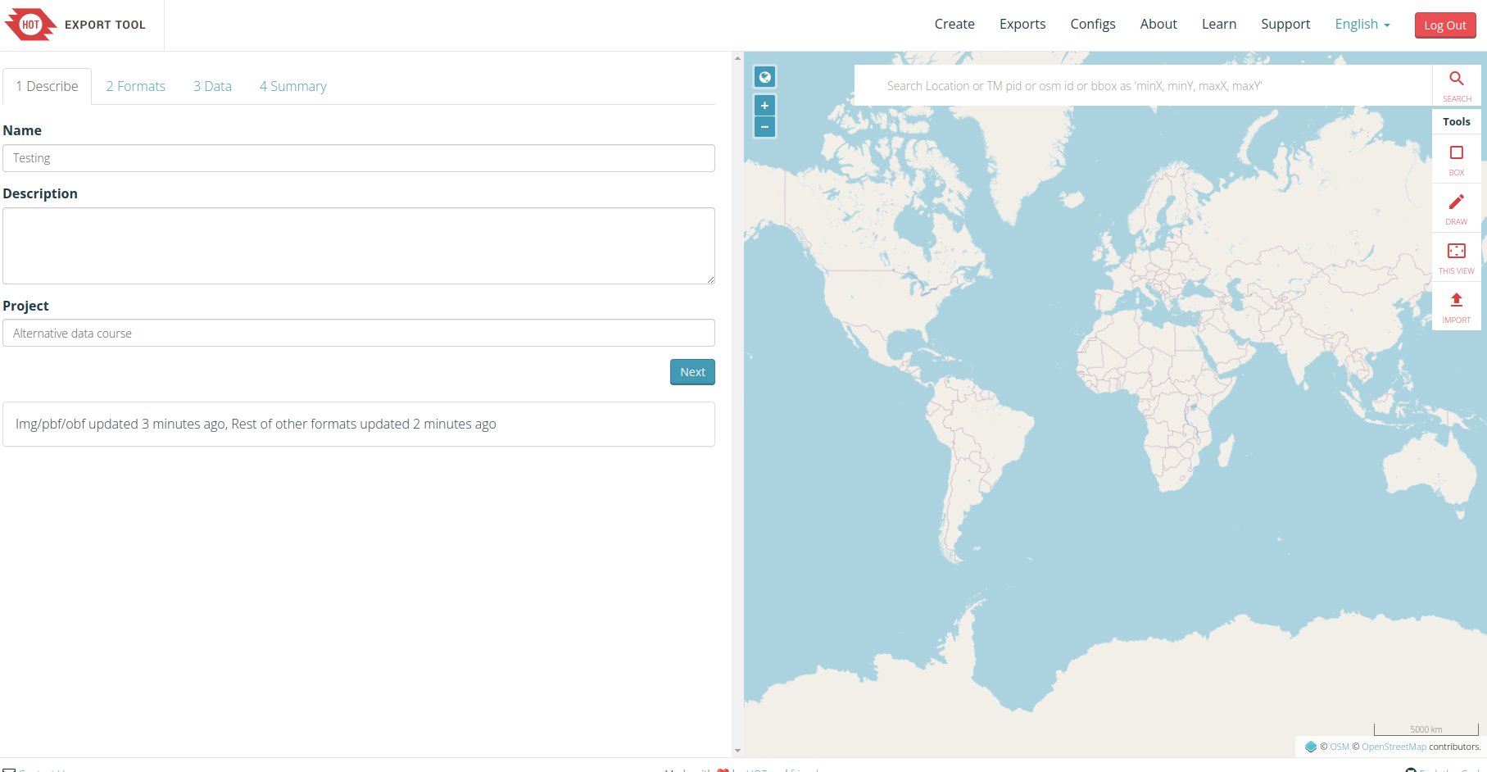This screenshot has height=772, width=1487.
Task: Open the 3 Data tab
Action: (212, 86)
